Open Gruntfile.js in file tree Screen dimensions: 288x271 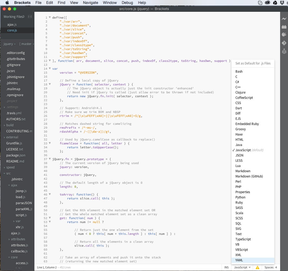click(14, 143)
